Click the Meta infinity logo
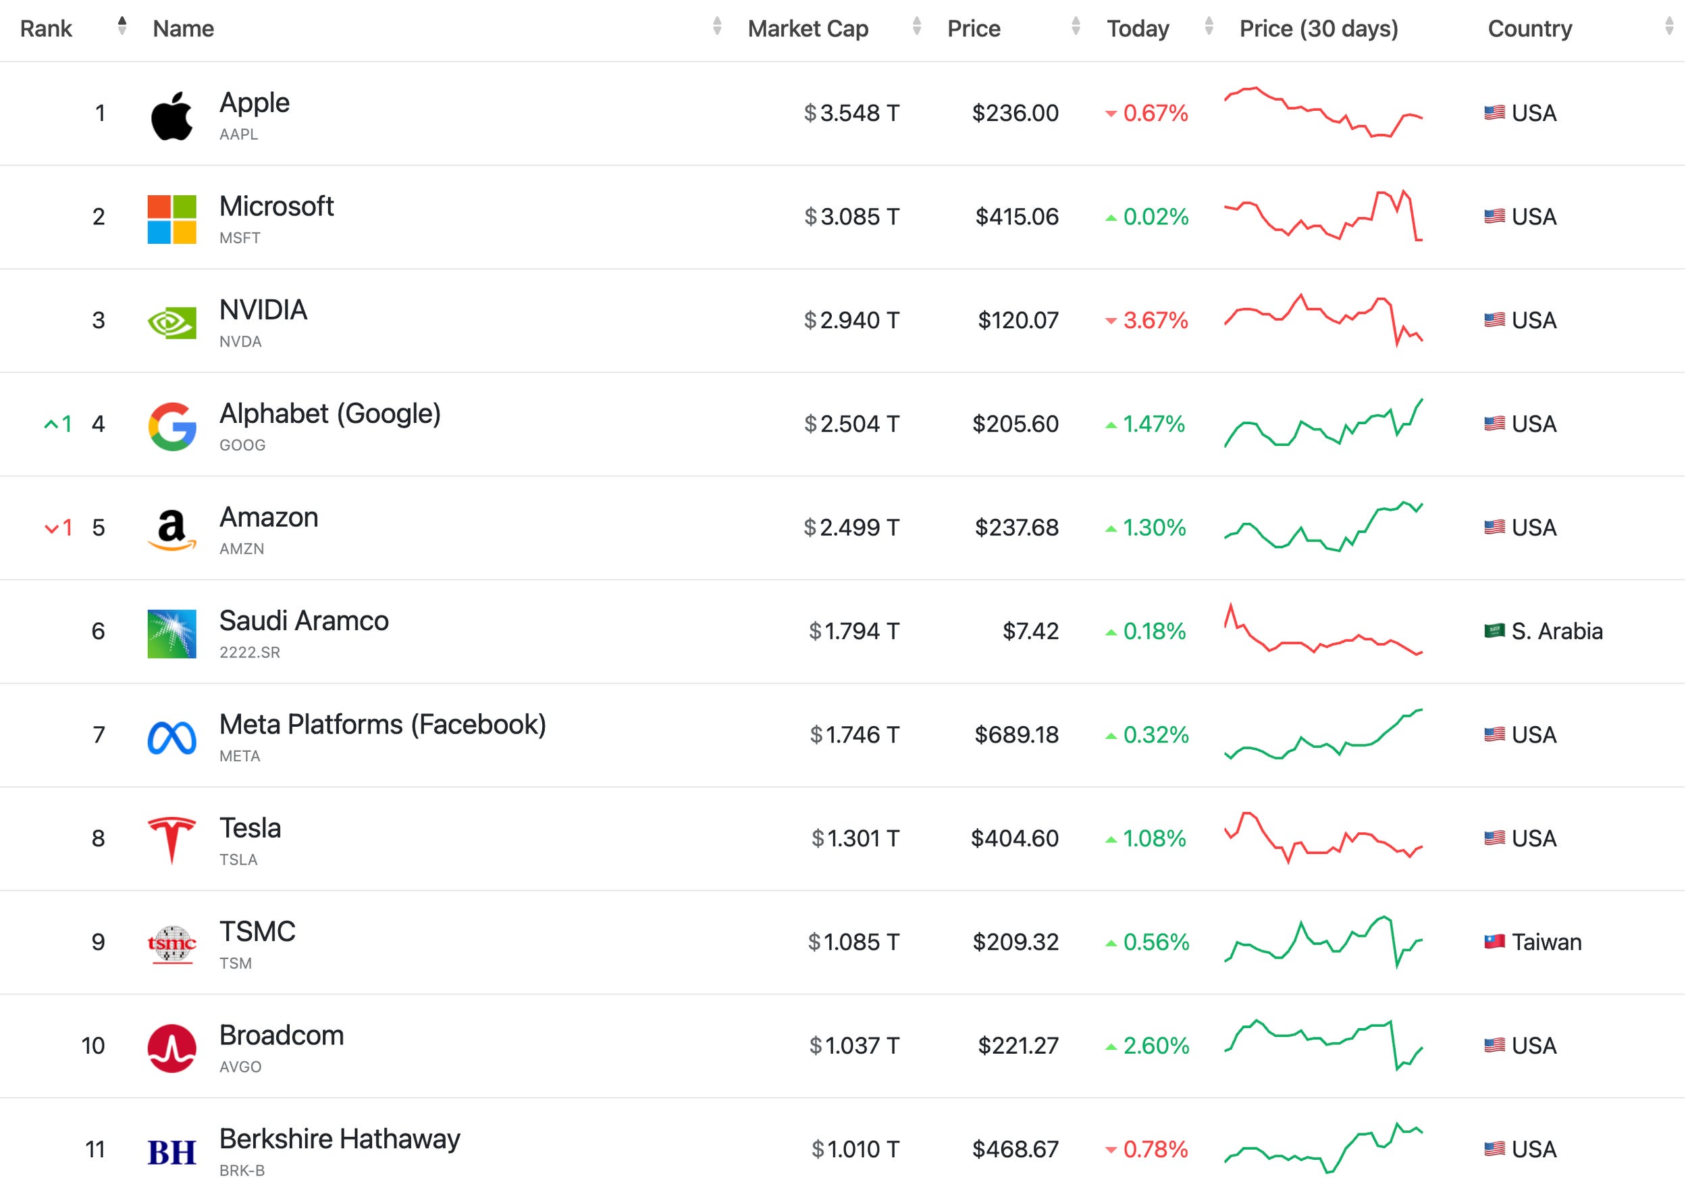 tap(172, 738)
